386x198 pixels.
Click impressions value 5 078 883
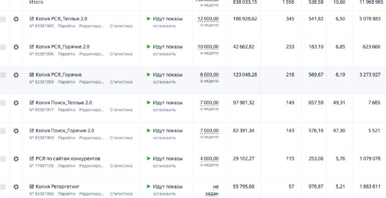pos(370,19)
